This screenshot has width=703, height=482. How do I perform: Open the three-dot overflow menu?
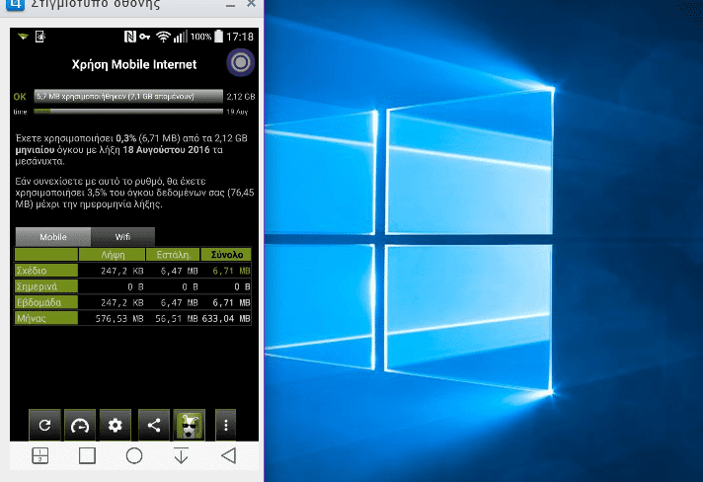(225, 425)
